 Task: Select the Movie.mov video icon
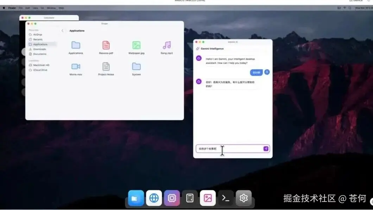tap(76, 66)
